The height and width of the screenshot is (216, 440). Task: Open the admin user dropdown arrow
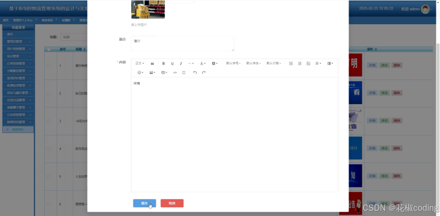[x=432, y=9]
